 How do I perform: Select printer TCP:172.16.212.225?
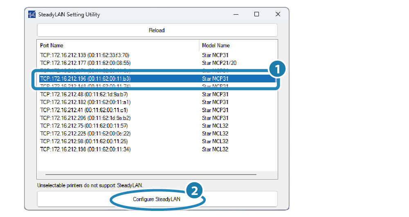(x=85, y=133)
